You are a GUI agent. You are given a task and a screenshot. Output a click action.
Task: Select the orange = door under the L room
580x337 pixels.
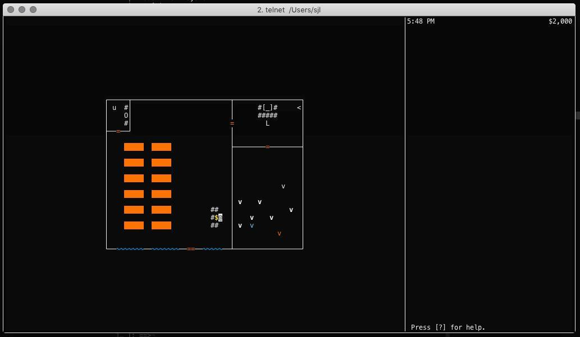(x=267, y=147)
